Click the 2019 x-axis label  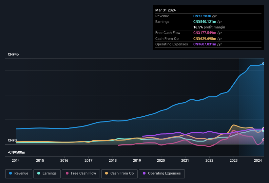(137, 160)
